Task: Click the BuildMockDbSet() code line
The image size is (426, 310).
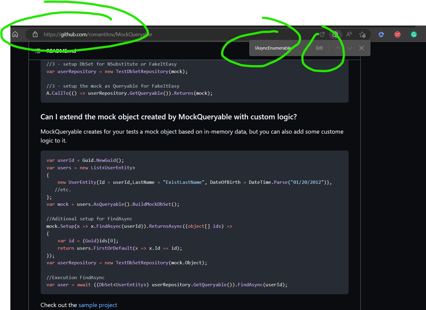Action: (113, 204)
